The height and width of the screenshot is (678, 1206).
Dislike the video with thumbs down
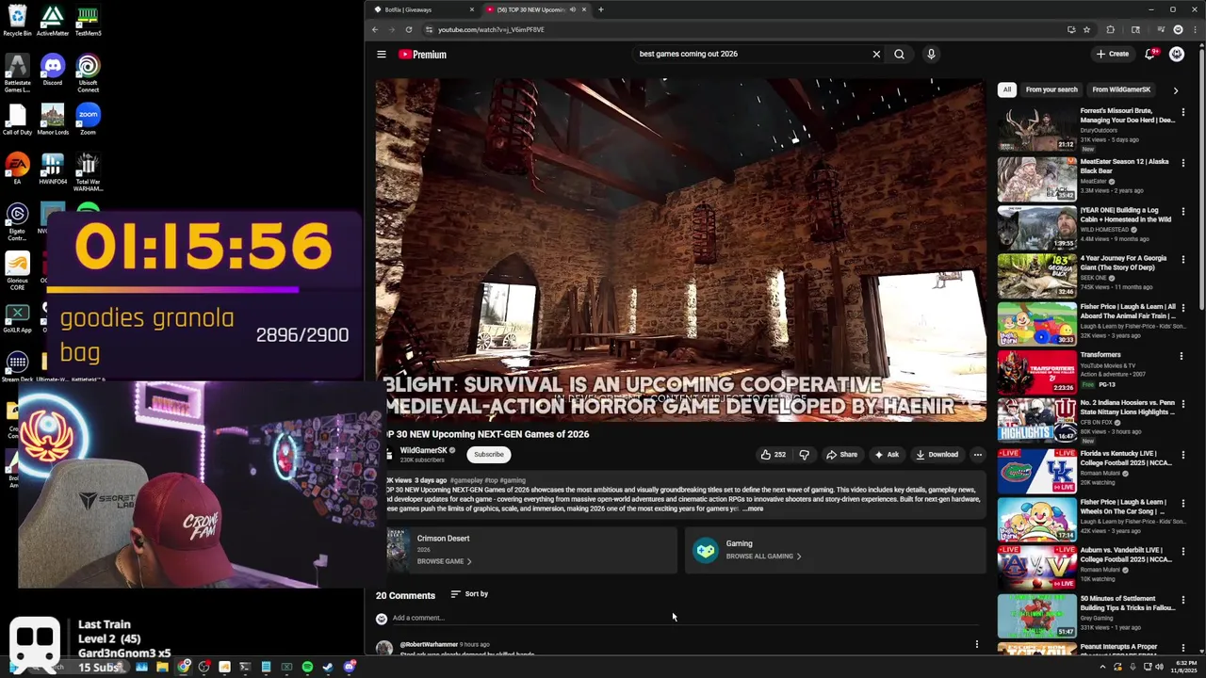pyautogui.click(x=804, y=455)
